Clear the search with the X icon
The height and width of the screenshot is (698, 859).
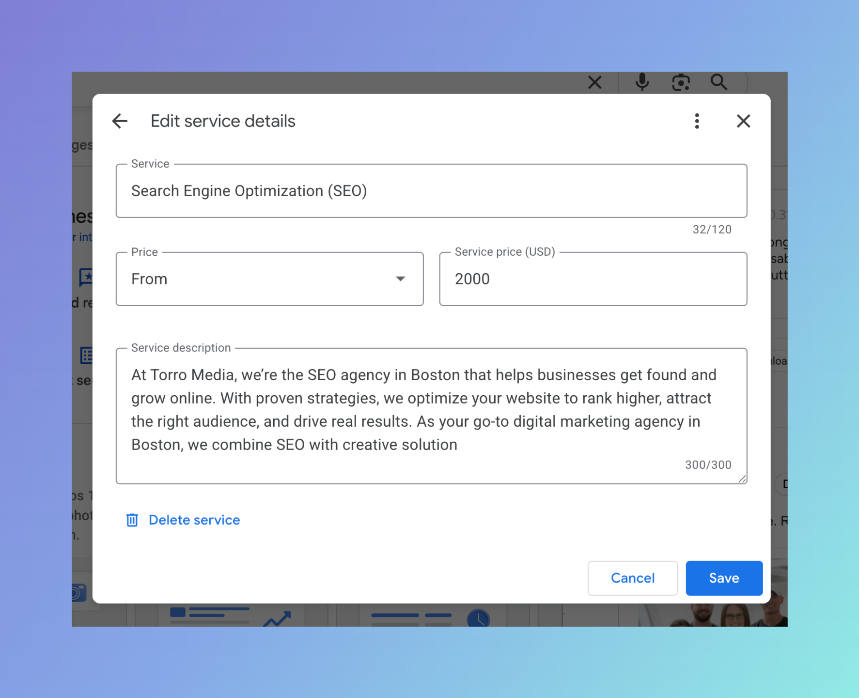tap(594, 82)
